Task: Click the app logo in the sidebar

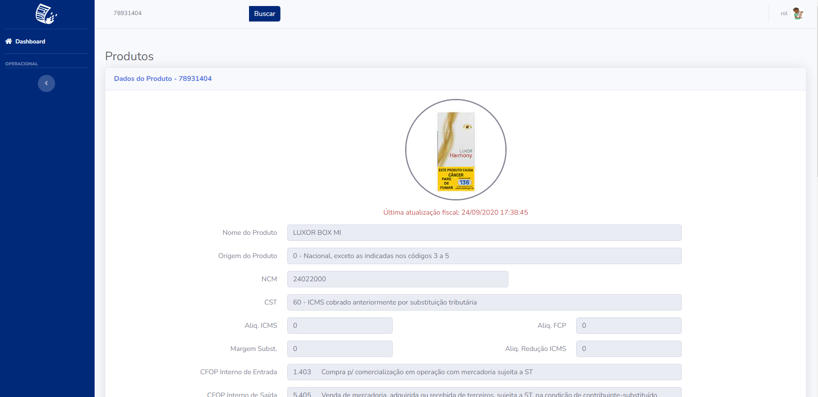Action: click(x=46, y=14)
